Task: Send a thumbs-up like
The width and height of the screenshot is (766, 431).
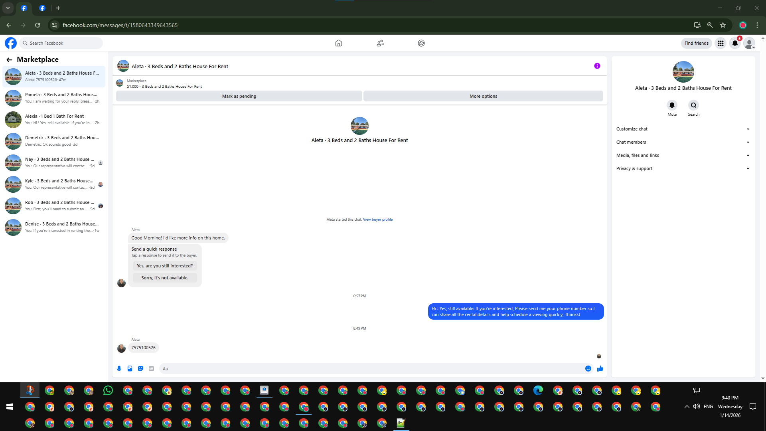Action: point(600,369)
